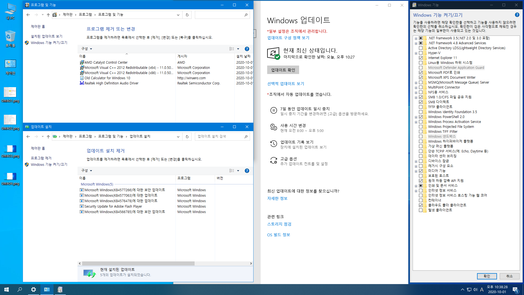Image resolution: width=524 pixels, height=295 pixels.
Task: Open Settings gear on the taskbar
Action: click(33, 290)
